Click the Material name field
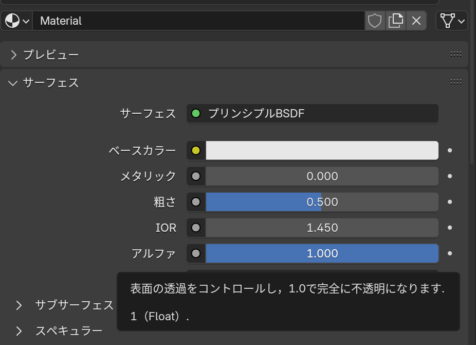Screen dimensions: 476x345 [198, 21]
